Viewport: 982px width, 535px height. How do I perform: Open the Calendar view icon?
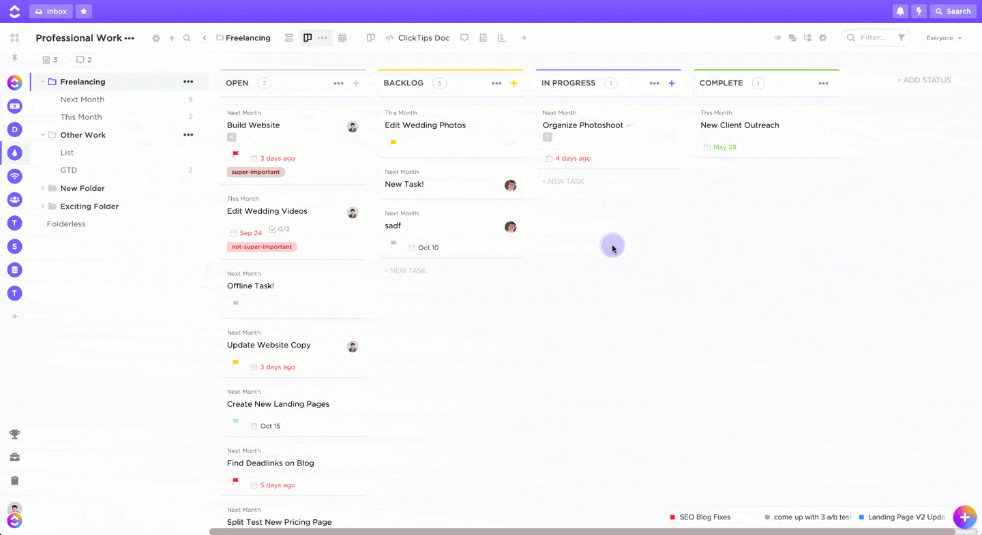(x=342, y=37)
